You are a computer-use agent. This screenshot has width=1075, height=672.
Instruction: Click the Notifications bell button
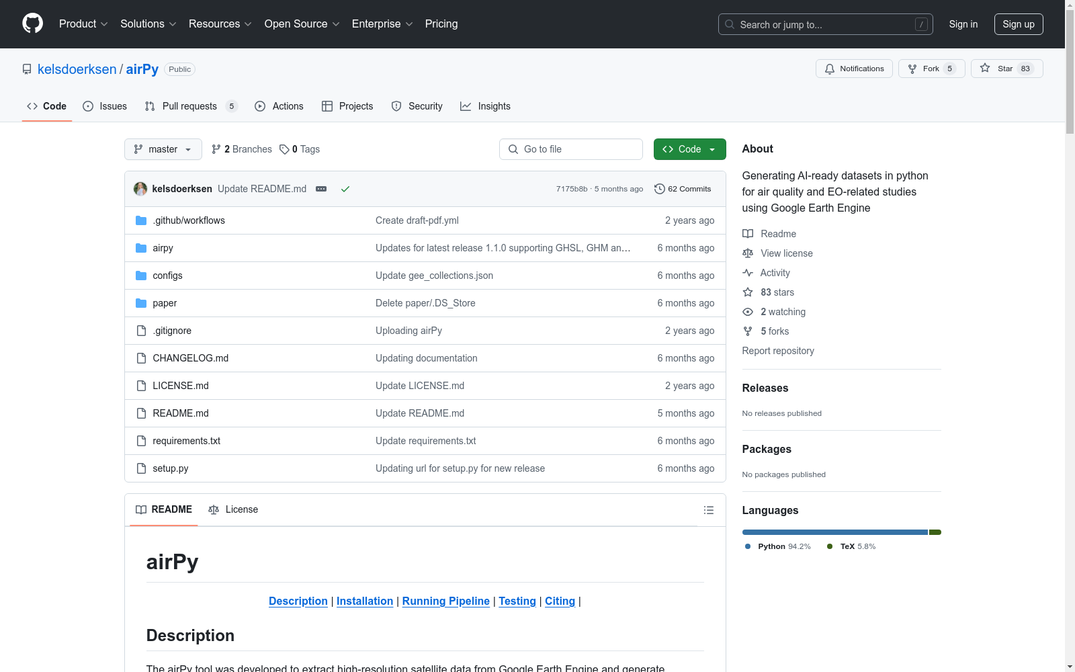(854, 69)
